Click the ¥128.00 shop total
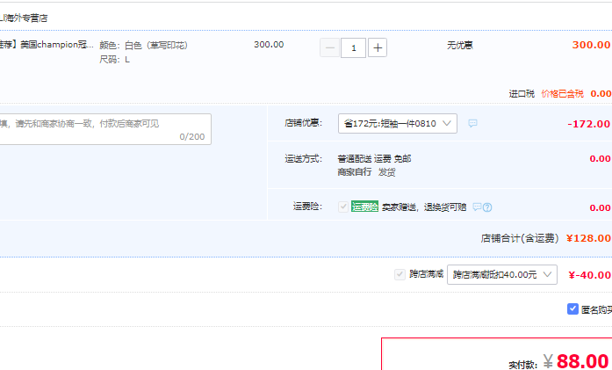The height and width of the screenshot is (370, 612). [588, 238]
